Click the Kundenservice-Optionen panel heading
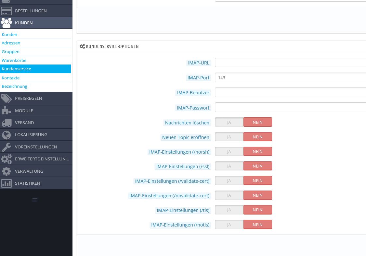366x256 pixels. [x=112, y=46]
